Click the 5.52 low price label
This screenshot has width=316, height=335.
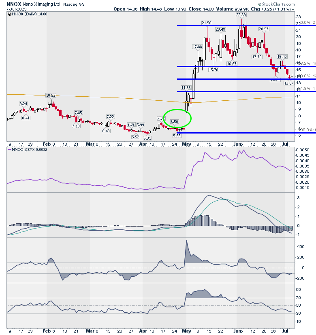(x=135, y=137)
